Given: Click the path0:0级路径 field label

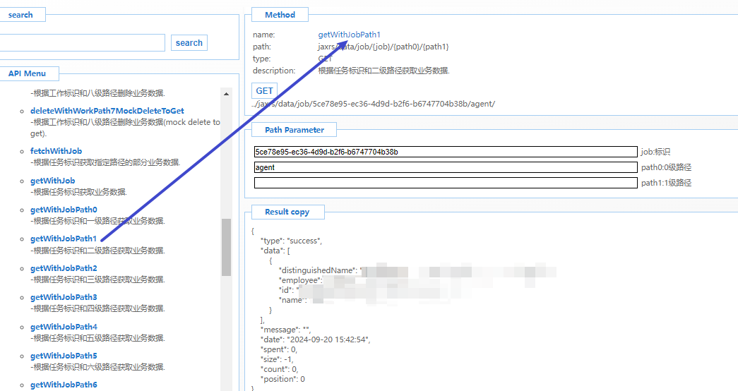Looking at the screenshot, I should [x=666, y=167].
